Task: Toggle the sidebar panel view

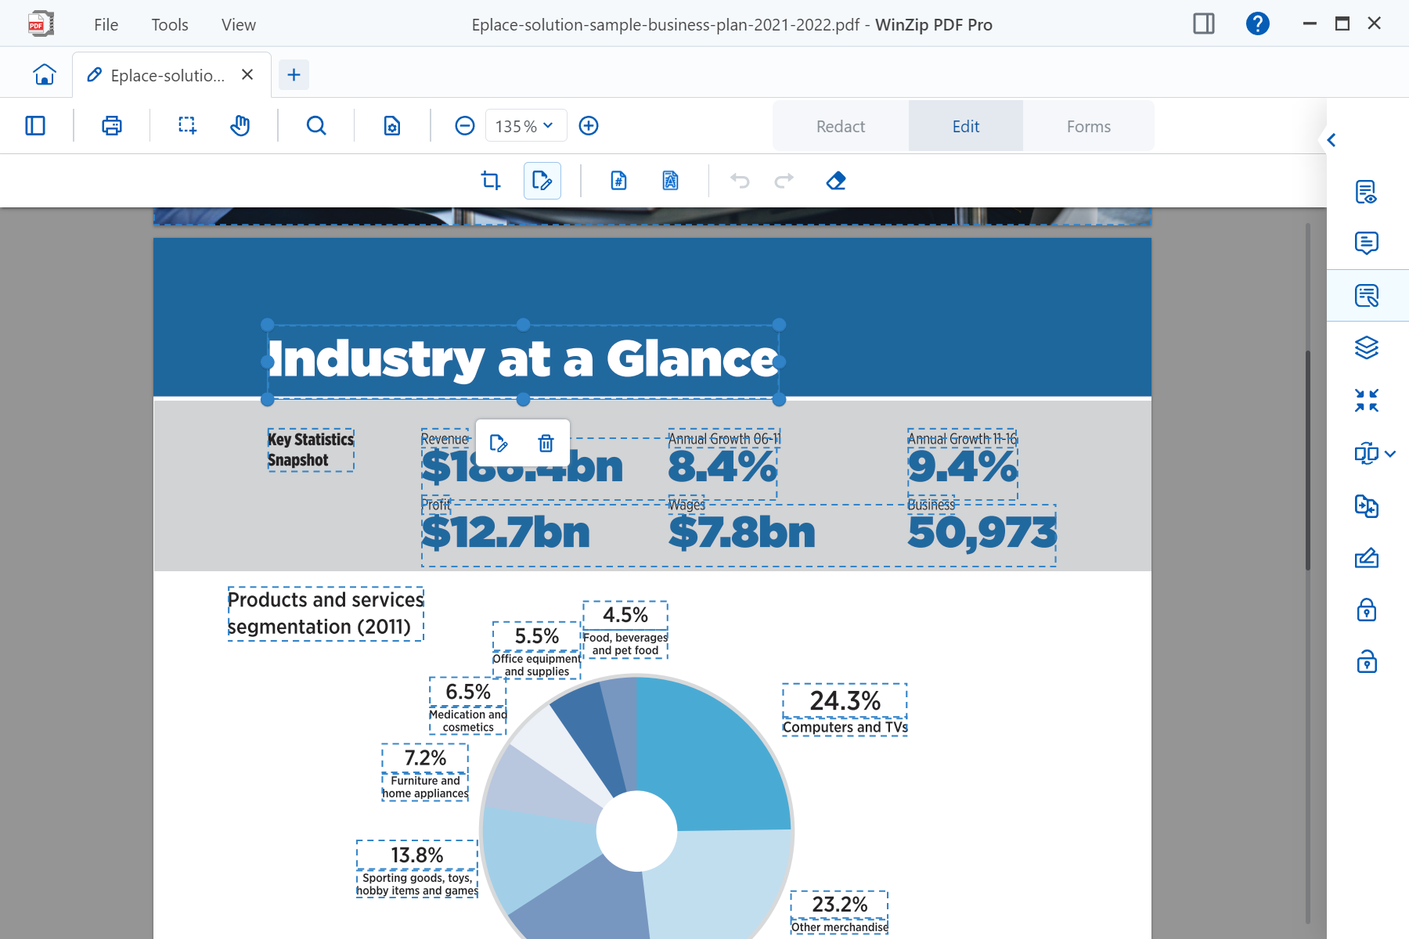Action: point(35,126)
